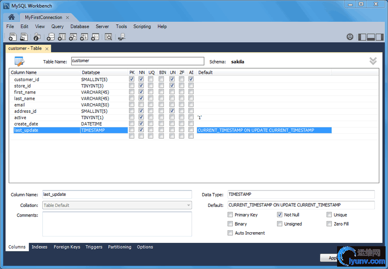Create a new SQL tab from toolbar
The width and height of the screenshot is (388, 269).
pos(13,37)
